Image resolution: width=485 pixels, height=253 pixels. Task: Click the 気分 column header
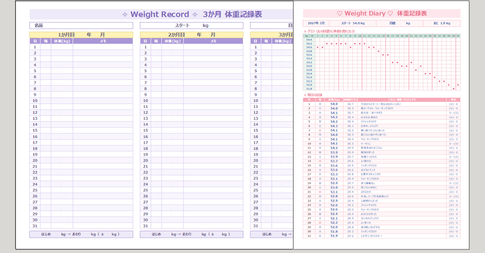click(x=453, y=100)
